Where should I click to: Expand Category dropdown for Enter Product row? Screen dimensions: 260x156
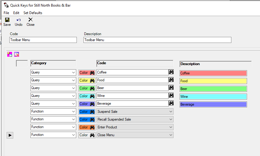click(x=74, y=127)
